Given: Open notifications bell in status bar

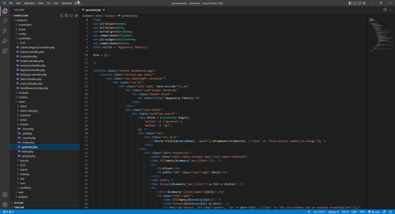Looking at the screenshot, I should 390,212.
